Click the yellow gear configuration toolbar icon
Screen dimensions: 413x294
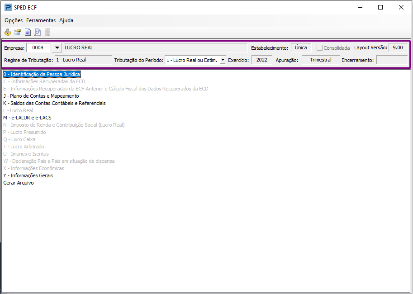pyautogui.click(x=8, y=32)
